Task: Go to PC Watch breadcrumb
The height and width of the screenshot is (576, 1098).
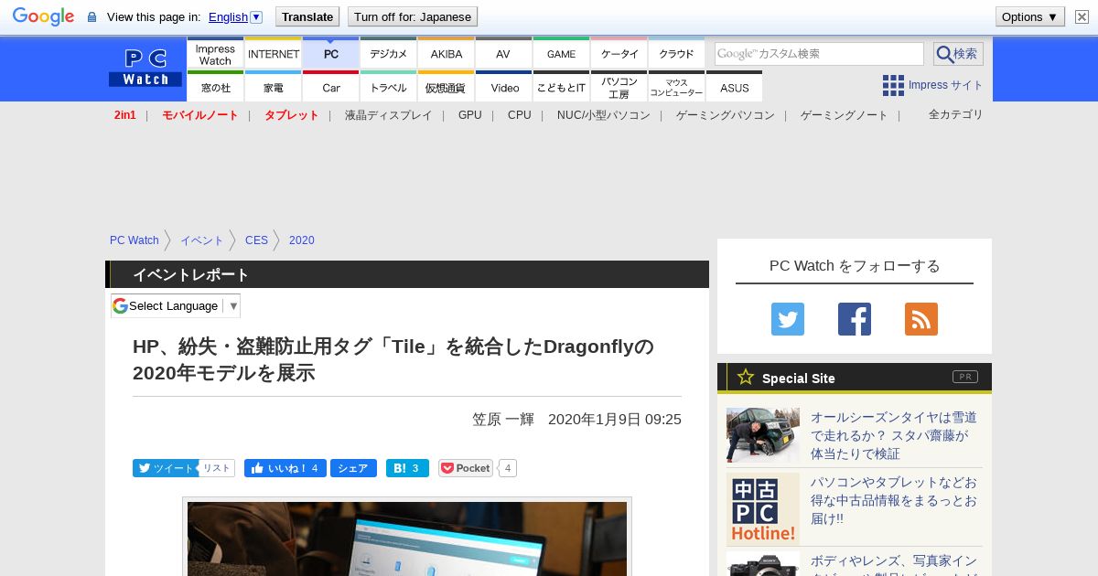Action: pos(135,240)
